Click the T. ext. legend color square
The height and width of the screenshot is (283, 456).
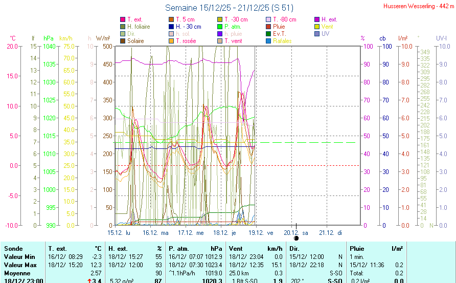123,19
